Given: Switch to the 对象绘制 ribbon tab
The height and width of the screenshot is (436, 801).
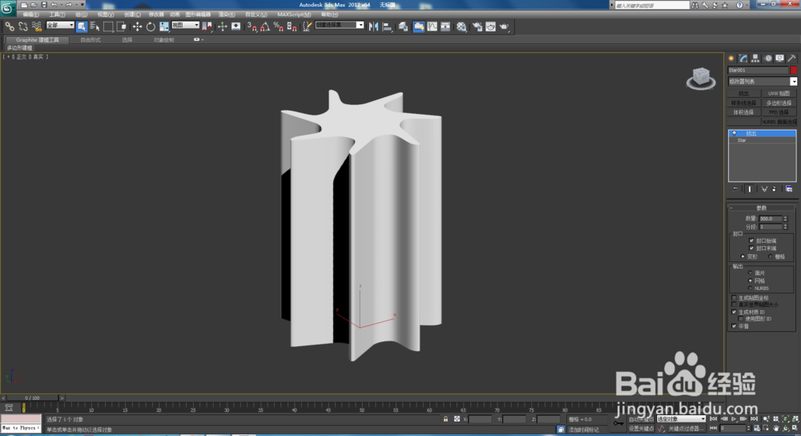Looking at the screenshot, I should (x=164, y=40).
